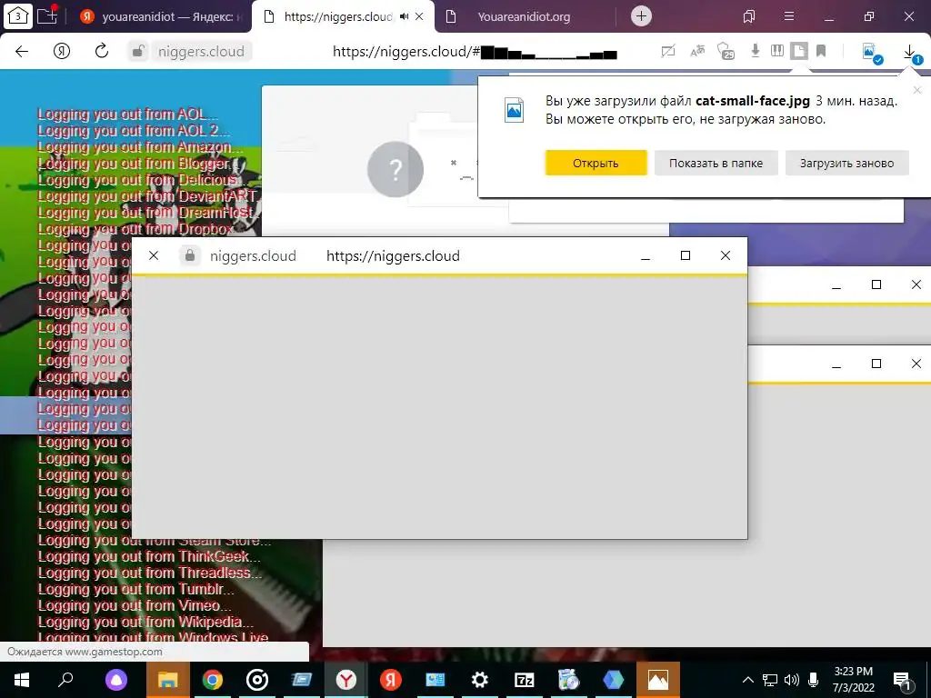Open the downloaded image file icon
Screen dimensions: 931x698
click(872, 53)
